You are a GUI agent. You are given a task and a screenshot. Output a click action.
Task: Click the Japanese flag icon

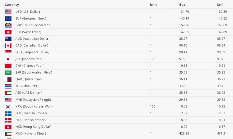tap(8, 59)
